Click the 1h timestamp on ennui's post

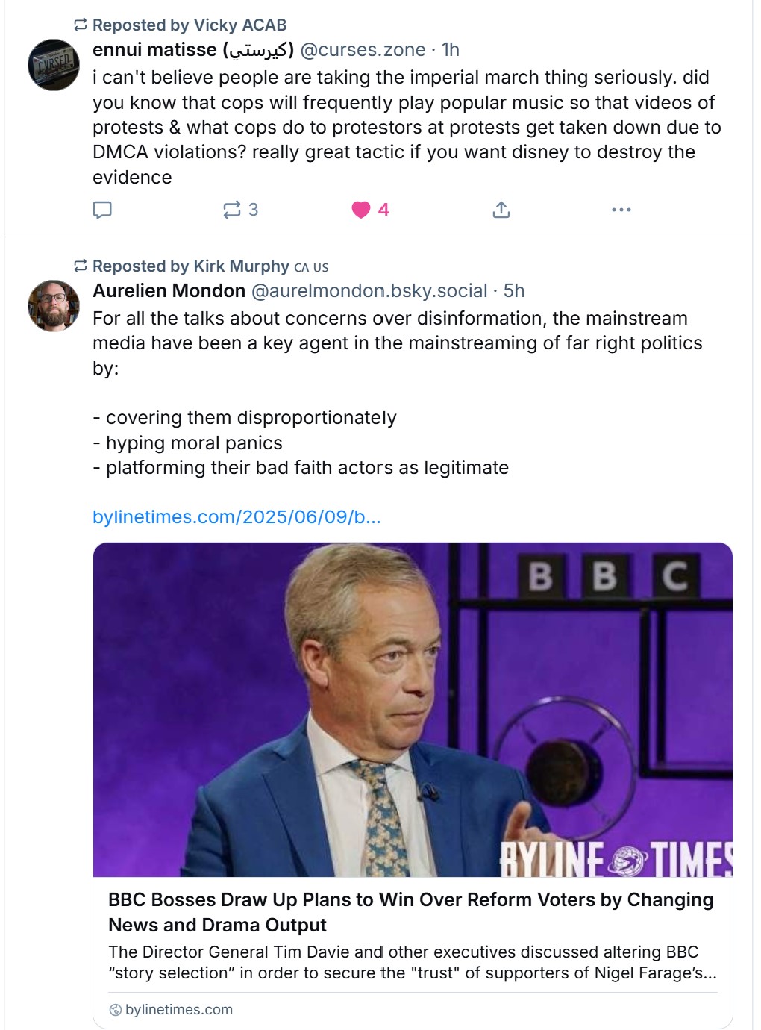[x=451, y=50]
